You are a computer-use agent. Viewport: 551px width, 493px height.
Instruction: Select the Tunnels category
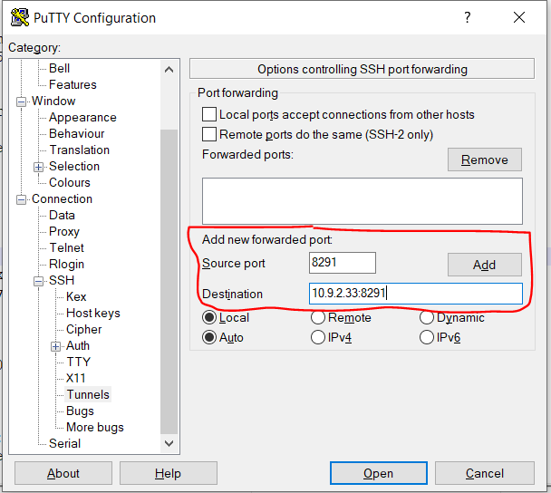click(x=88, y=394)
